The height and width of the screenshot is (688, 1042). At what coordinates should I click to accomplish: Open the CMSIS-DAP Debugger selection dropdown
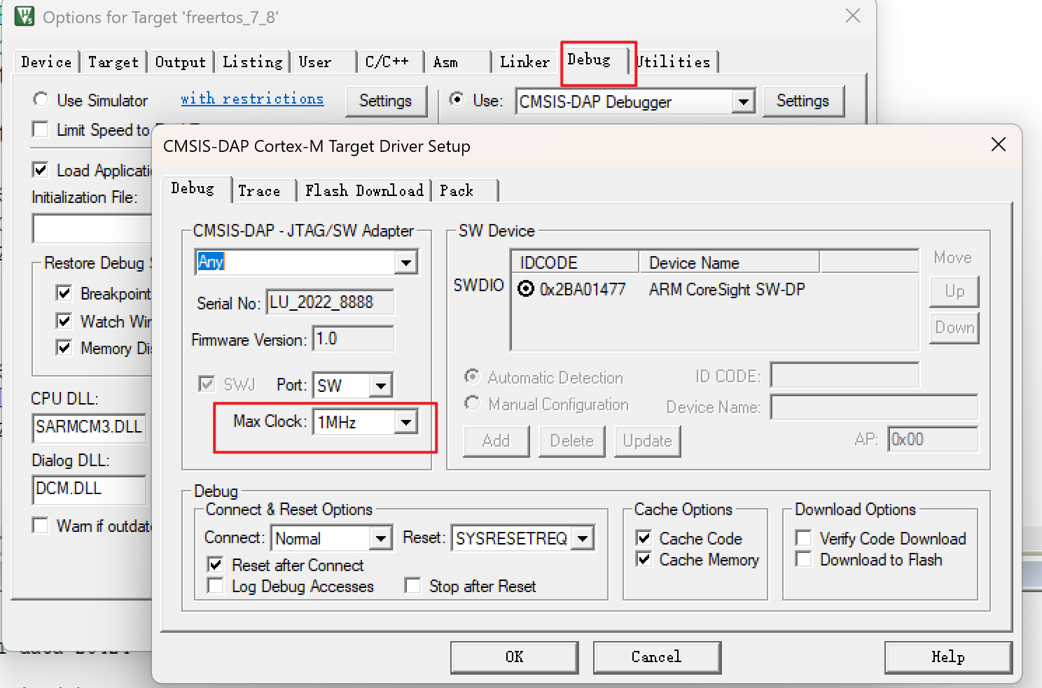pos(744,101)
